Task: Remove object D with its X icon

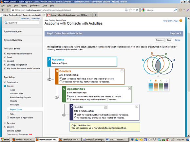Action: [137, 106]
